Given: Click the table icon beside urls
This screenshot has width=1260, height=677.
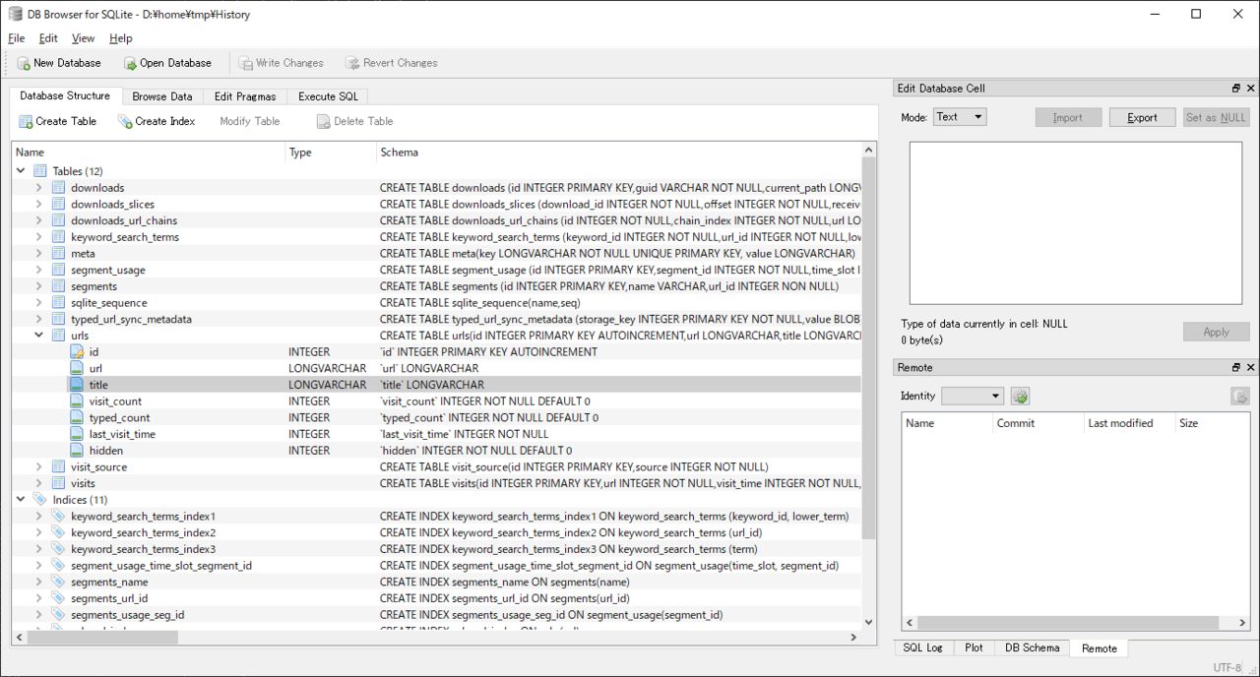Looking at the screenshot, I should [x=58, y=336].
